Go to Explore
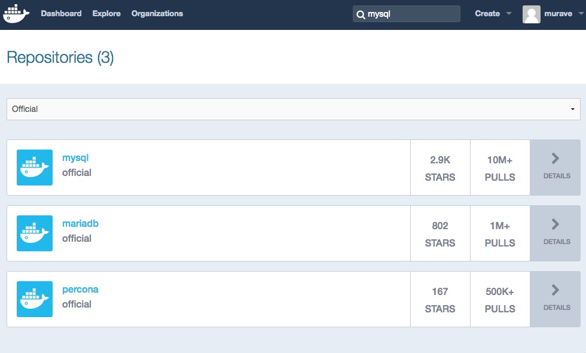The image size is (586, 353). 106,13
